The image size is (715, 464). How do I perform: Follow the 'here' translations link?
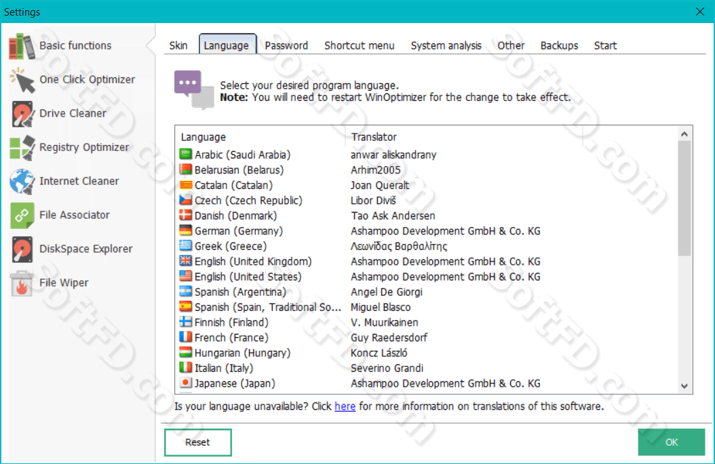coord(345,406)
